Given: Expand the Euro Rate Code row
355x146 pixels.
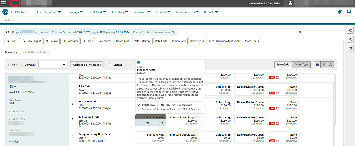Looking at the screenshot, I should (x=72, y=104).
